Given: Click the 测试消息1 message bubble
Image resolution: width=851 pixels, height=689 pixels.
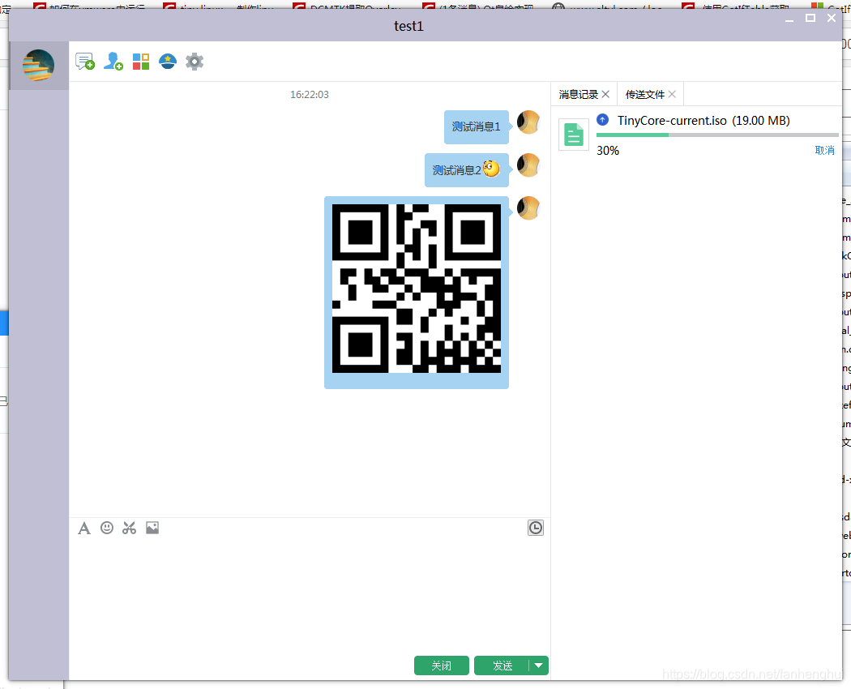Looking at the screenshot, I should (x=476, y=127).
